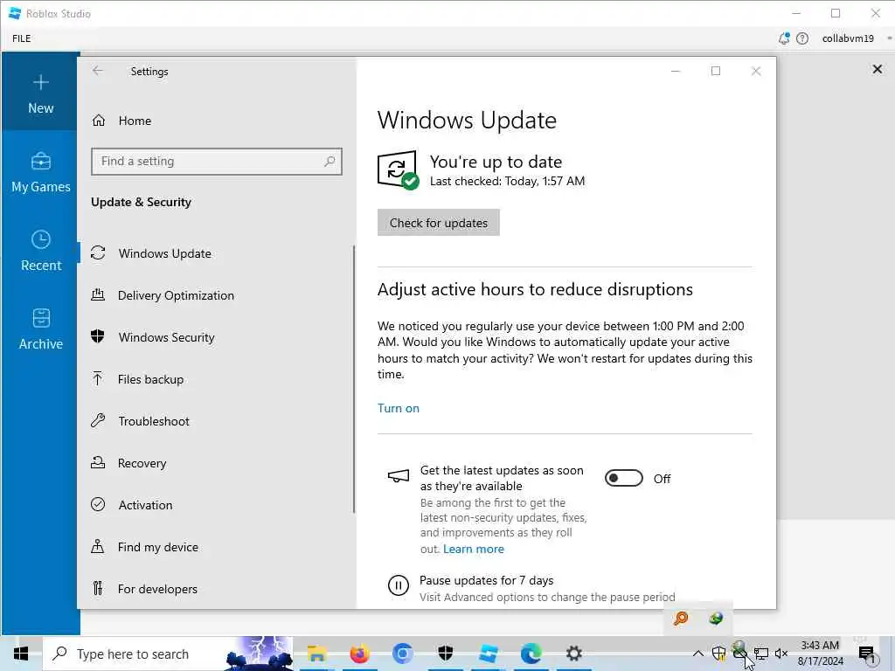Open the Windows Start menu
Screen dimensions: 895x671
pyautogui.click(x=21, y=654)
